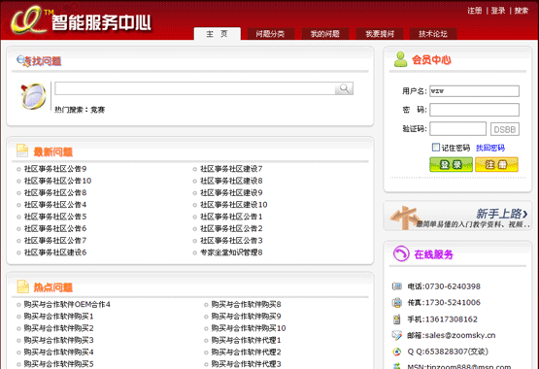
Task: Click the 验证码 input field
Action: [x=457, y=129]
